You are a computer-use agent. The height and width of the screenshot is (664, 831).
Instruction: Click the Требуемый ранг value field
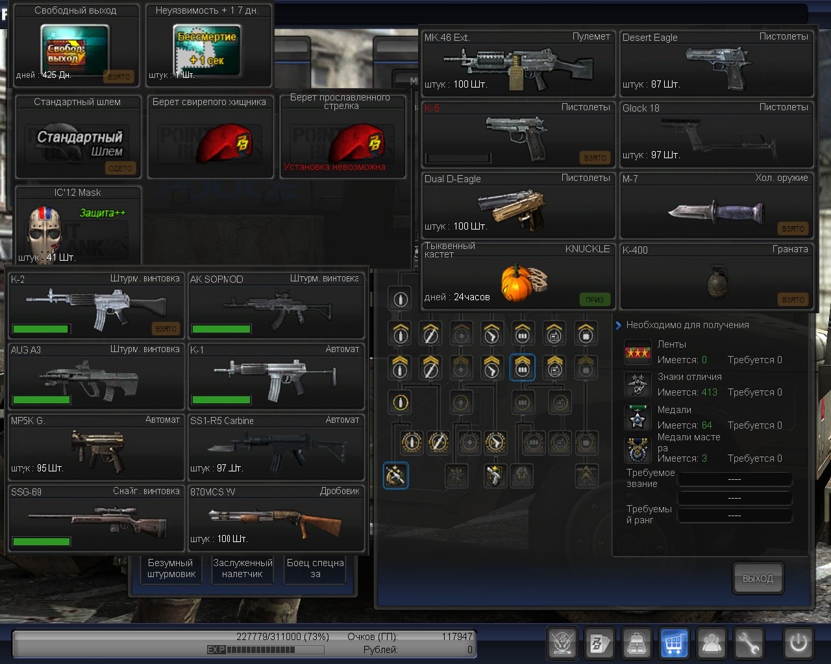pyautogui.click(x=734, y=516)
